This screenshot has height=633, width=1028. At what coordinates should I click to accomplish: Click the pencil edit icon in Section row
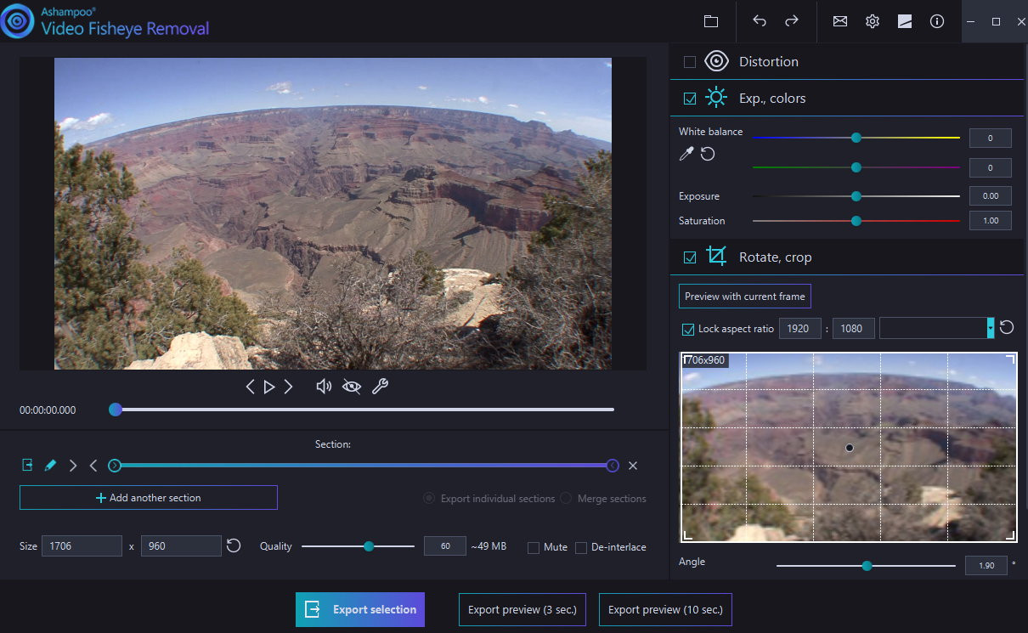tap(50, 466)
